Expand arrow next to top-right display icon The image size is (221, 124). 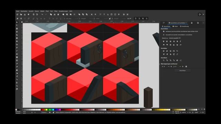click(x=203, y=14)
